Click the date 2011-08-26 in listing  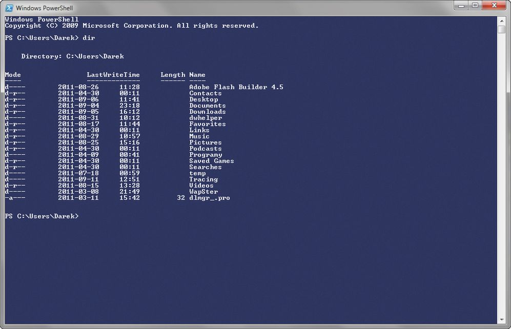tap(78, 87)
